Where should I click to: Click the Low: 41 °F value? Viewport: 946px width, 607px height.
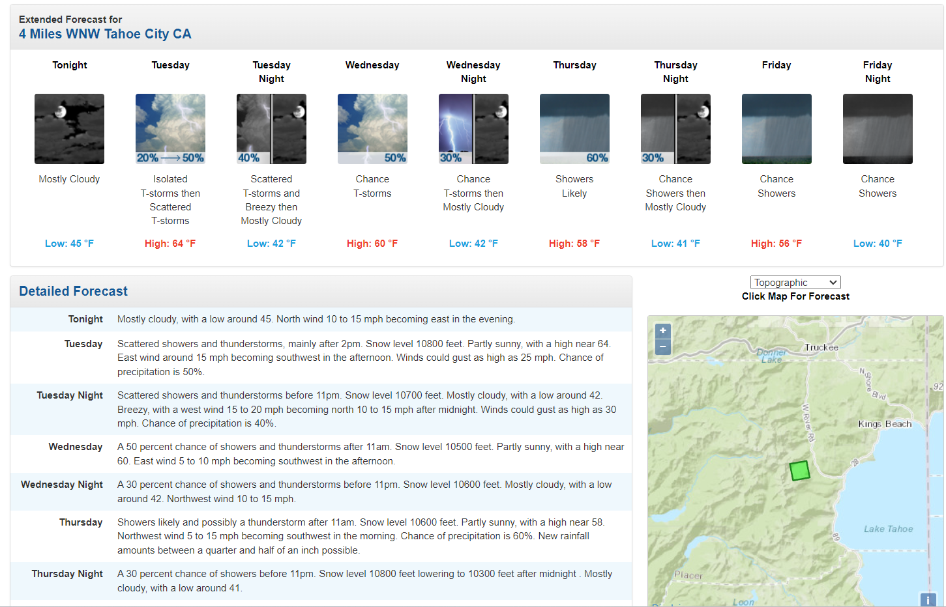click(675, 244)
